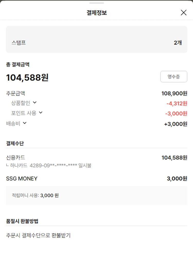Click the 스탬프 label in the gray card

(x=19, y=43)
